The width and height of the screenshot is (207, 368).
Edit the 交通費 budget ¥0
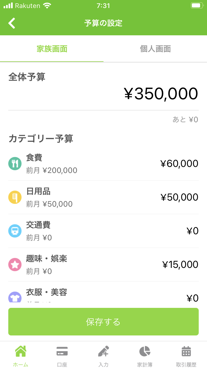pyautogui.click(x=193, y=231)
